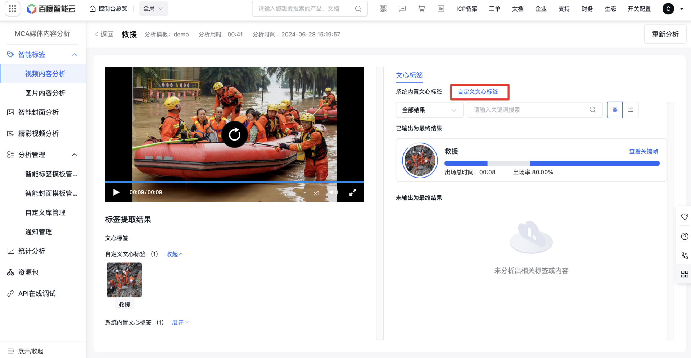691x358 pixels.
Task: Click the 救援 circular tag thumbnail
Action: tap(420, 160)
